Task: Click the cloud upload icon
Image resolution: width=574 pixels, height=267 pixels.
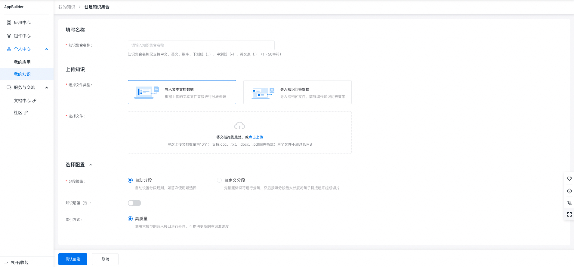Action: [x=239, y=126]
